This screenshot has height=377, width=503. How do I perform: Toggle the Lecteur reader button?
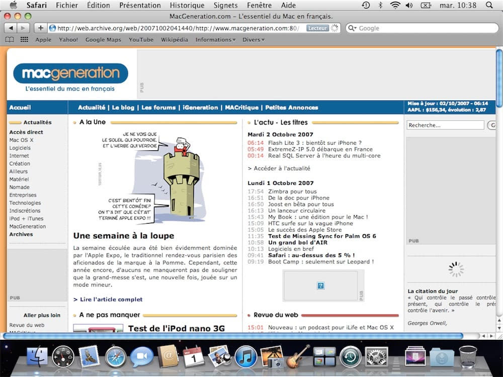point(317,28)
